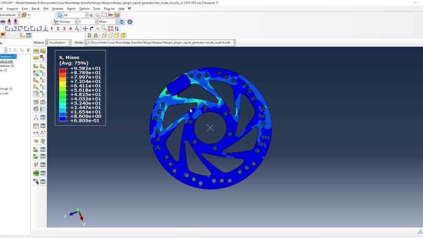Viewport: 423px width, 238px height.
Task: Click the Field Output sync arrows icon
Action: [x=121, y=22]
